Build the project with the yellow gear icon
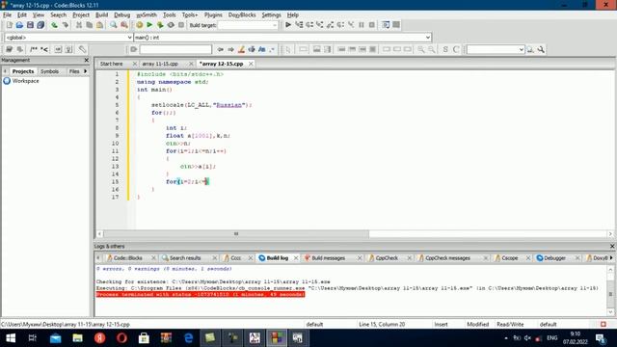 tap(139, 25)
